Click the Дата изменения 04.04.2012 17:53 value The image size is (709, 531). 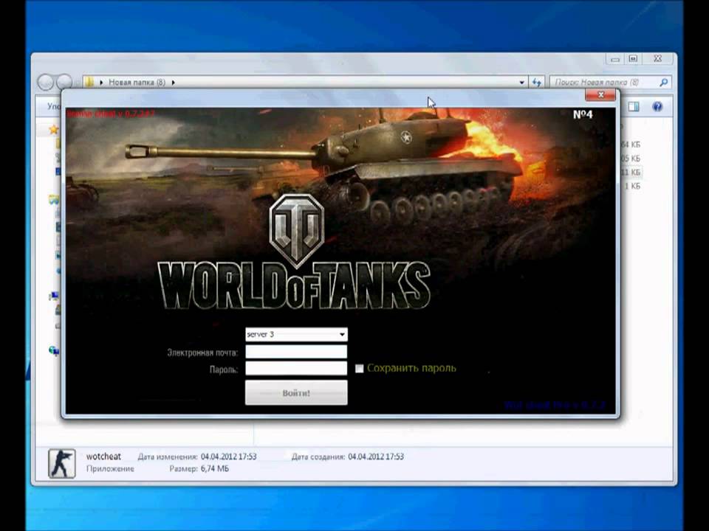(x=229, y=457)
